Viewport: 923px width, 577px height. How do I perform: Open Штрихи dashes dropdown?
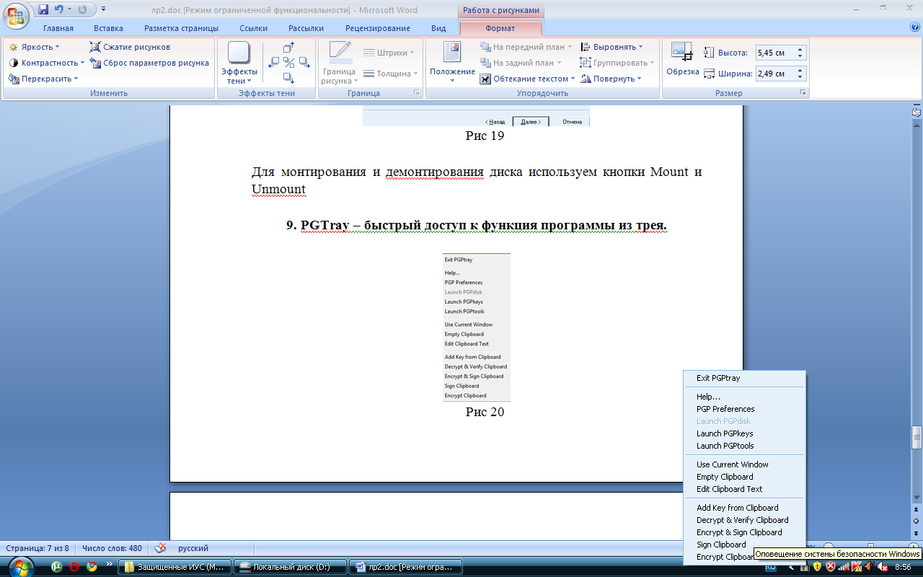389,53
